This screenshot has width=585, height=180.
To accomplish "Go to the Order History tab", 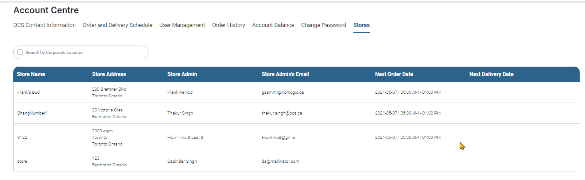I will coord(229,25).
